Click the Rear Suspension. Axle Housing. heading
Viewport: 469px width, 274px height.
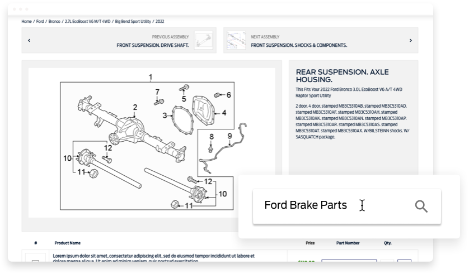tap(342, 76)
